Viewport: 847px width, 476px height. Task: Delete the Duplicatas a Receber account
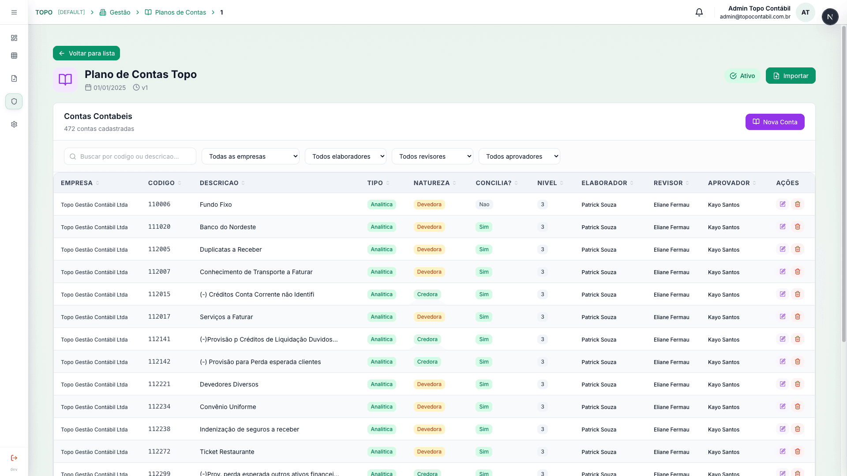(798, 249)
